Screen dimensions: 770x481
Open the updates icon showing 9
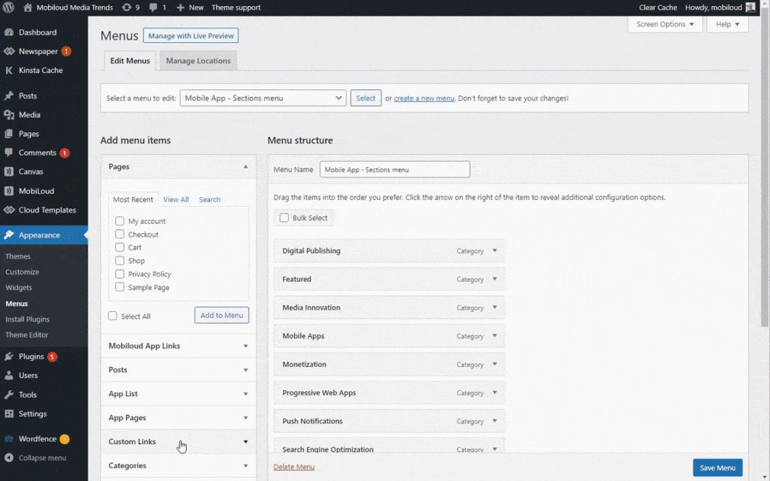click(x=126, y=8)
